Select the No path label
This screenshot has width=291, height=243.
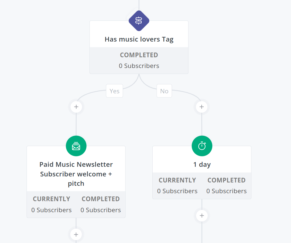point(164,91)
